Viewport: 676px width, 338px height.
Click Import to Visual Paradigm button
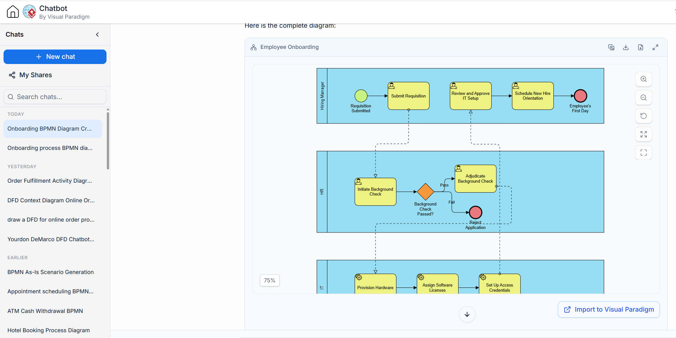pyautogui.click(x=609, y=309)
